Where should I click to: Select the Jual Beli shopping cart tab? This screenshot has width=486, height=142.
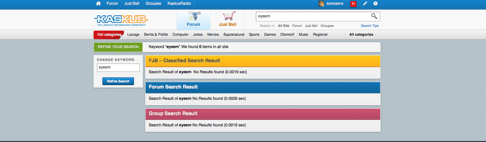[227, 19]
